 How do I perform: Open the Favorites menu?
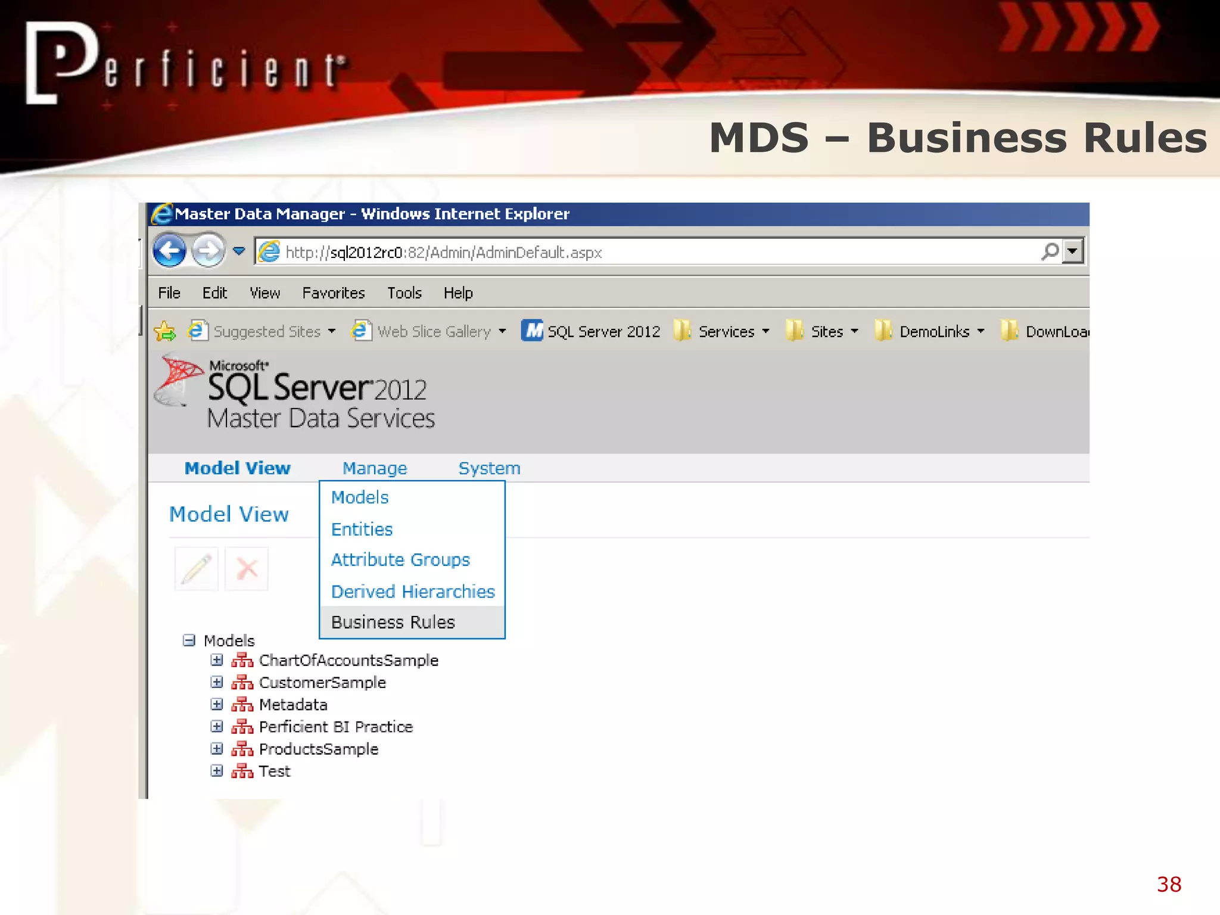334,293
